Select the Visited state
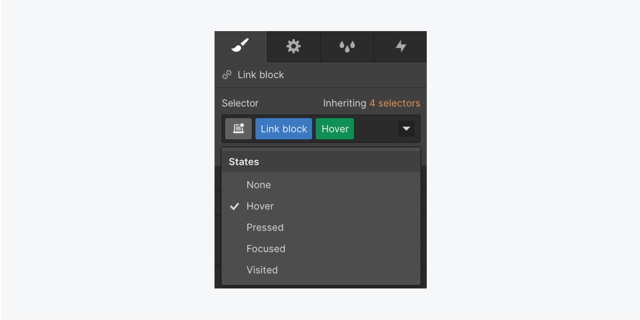 pyautogui.click(x=262, y=270)
